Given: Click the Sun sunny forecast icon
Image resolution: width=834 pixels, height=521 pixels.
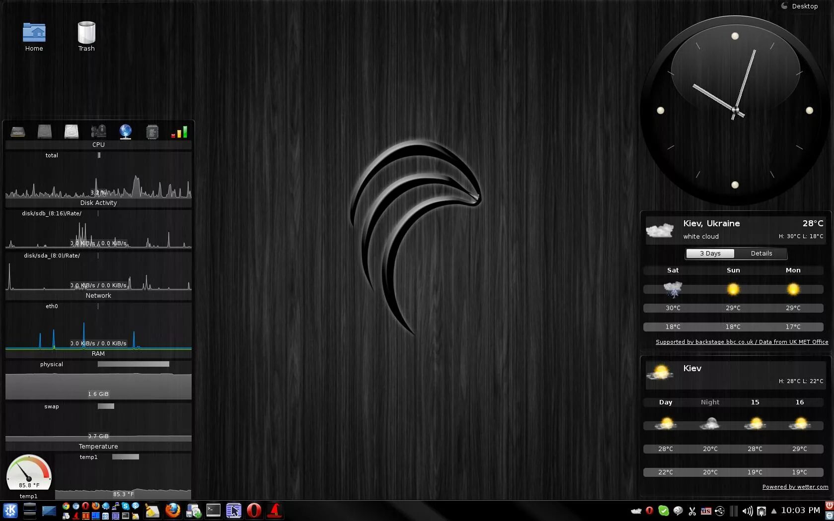Looking at the screenshot, I should pyautogui.click(x=733, y=289).
